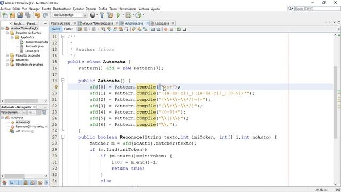Open the Archivo menu
This screenshot has width=341, height=192.
pyautogui.click(x=5, y=9)
